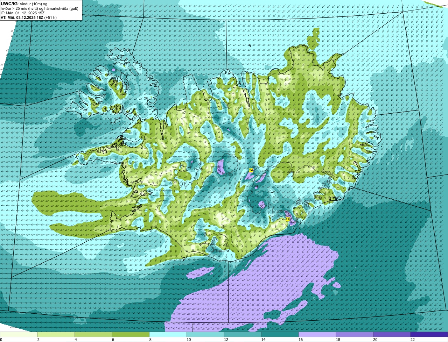The image size is (448, 342).
Task: Select the 0–2 m/s pale color swatch
Action: [19, 335]
